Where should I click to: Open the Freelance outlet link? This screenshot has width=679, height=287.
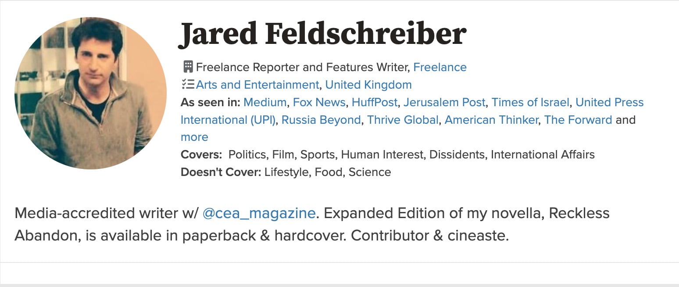click(x=440, y=67)
